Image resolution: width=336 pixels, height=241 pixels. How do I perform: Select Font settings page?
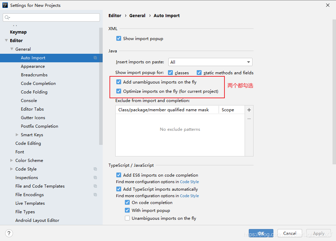[20, 152]
